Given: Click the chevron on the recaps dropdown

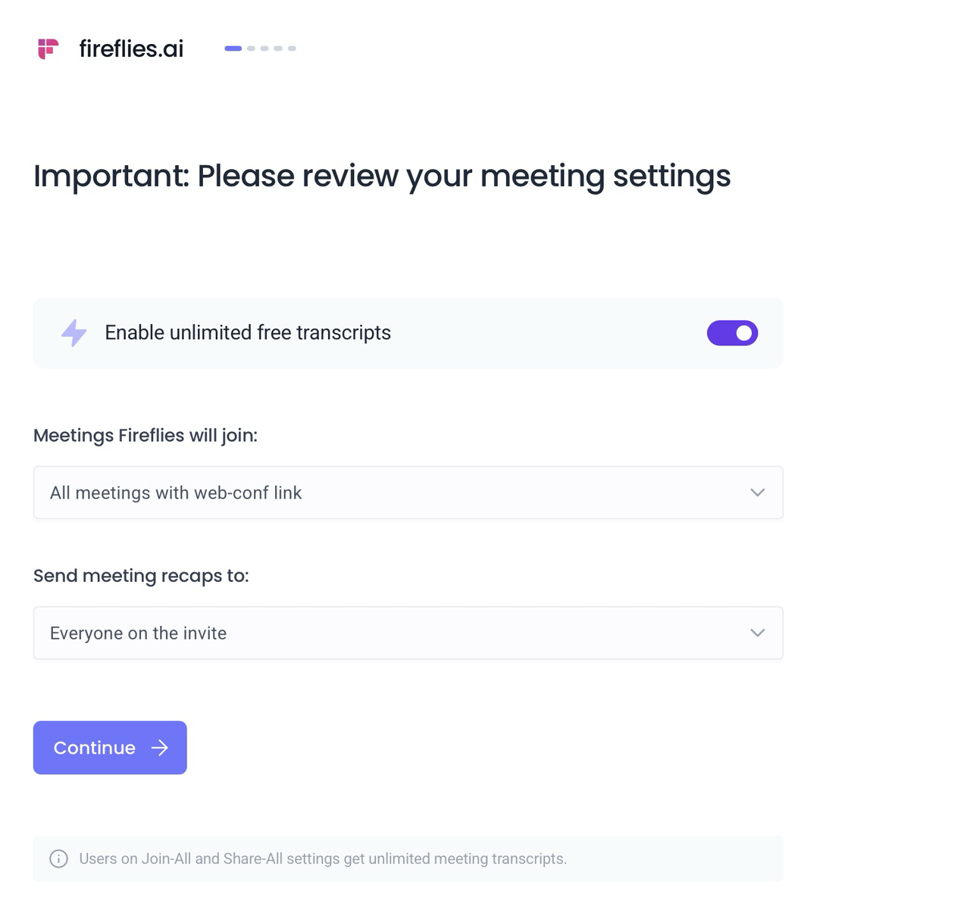Looking at the screenshot, I should (x=756, y=633).
